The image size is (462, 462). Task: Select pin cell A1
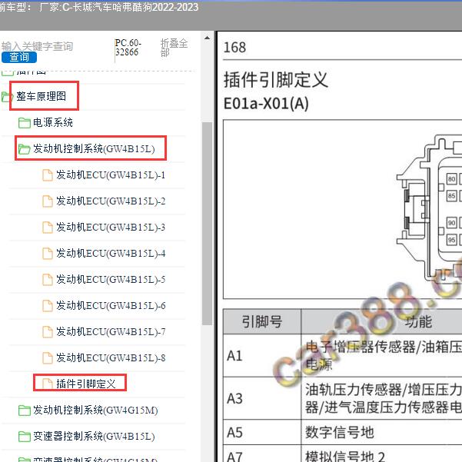point(262,356)
